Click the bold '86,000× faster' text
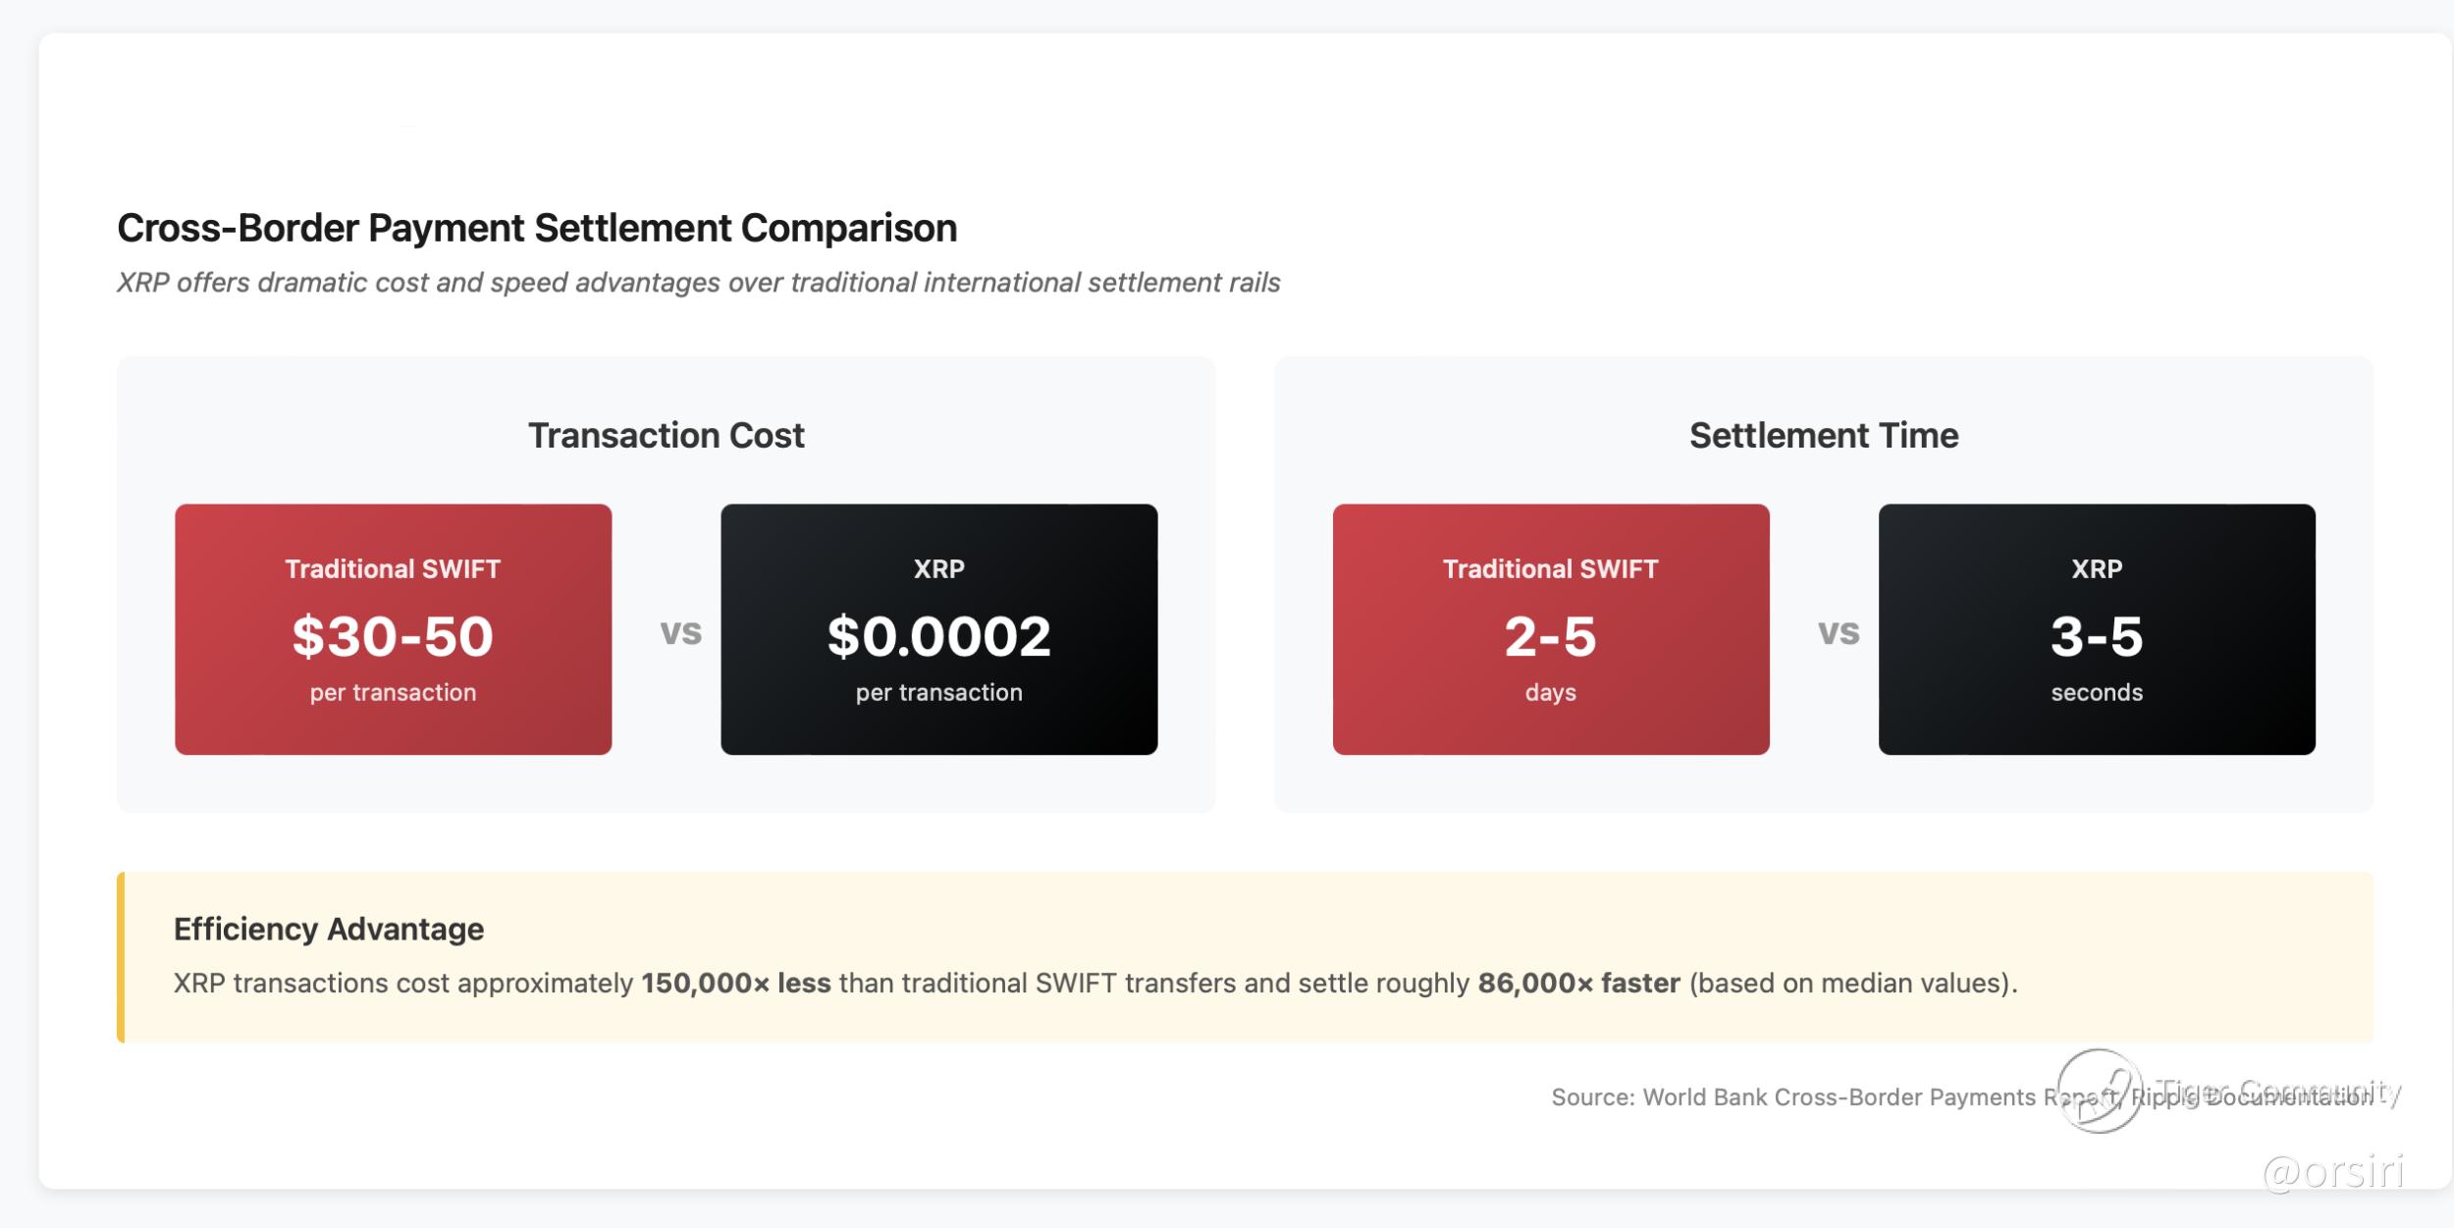Image resolution: width=2454 pixels, height=1228 pixels. coord(1578,983)
